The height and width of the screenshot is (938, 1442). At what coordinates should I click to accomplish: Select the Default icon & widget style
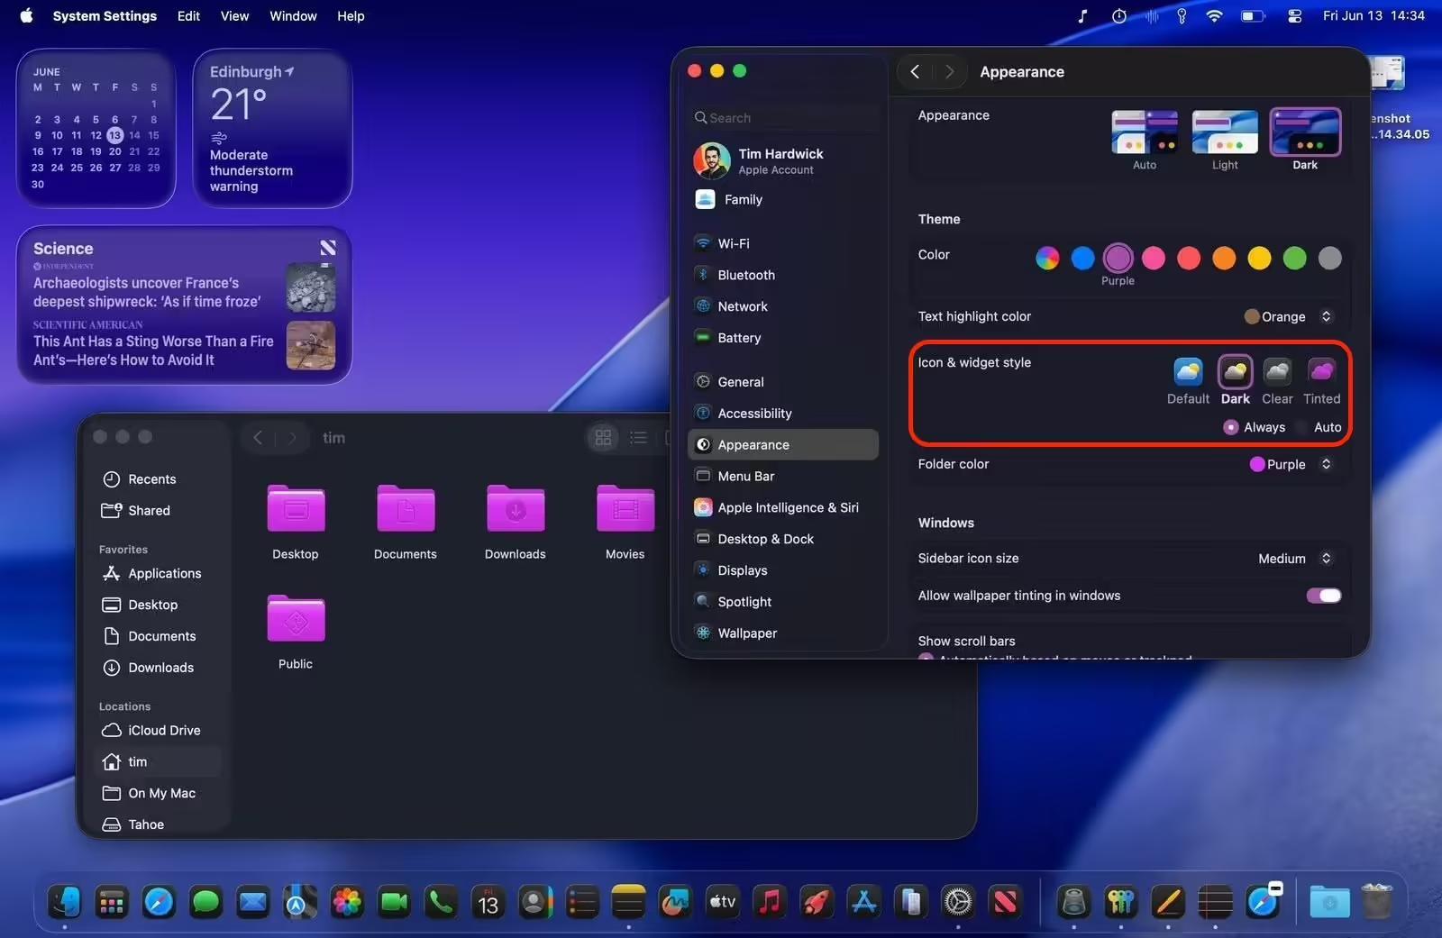(x=1188, y=371)
